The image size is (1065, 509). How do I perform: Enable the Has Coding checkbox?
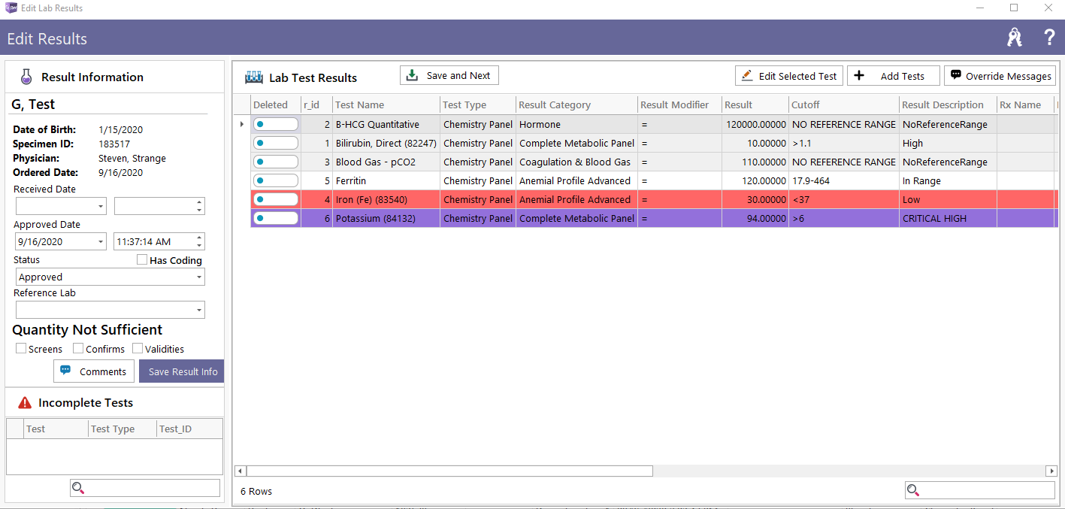point(142,260)
